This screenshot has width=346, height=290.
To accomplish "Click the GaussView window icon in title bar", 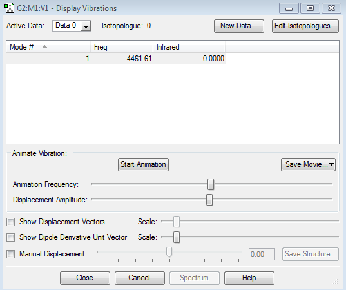I will [x=9, y=8].
